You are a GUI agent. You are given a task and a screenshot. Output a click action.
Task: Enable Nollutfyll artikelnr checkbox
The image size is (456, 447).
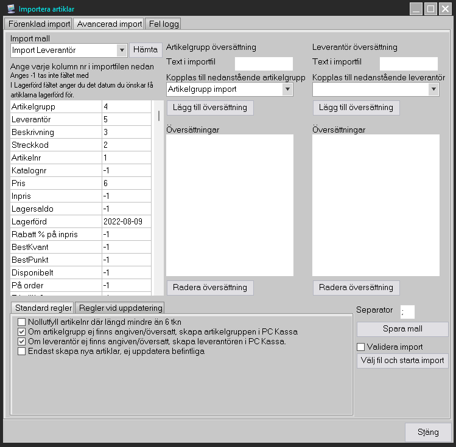coord(22,322)
